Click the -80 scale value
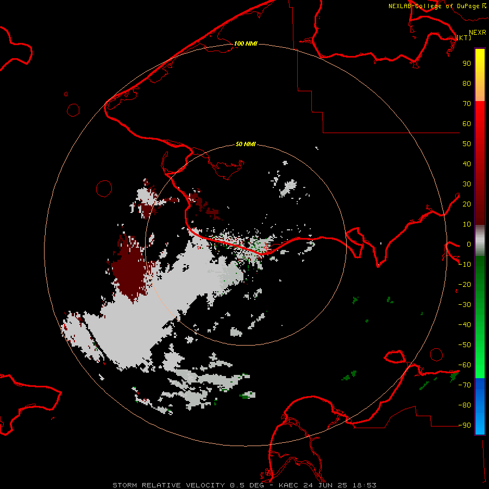This screenshot has height=489, width=489. pos(465,405)
